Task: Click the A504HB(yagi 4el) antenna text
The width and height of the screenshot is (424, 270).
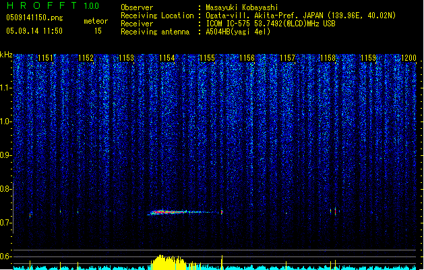Action: (x=238, y=32)
